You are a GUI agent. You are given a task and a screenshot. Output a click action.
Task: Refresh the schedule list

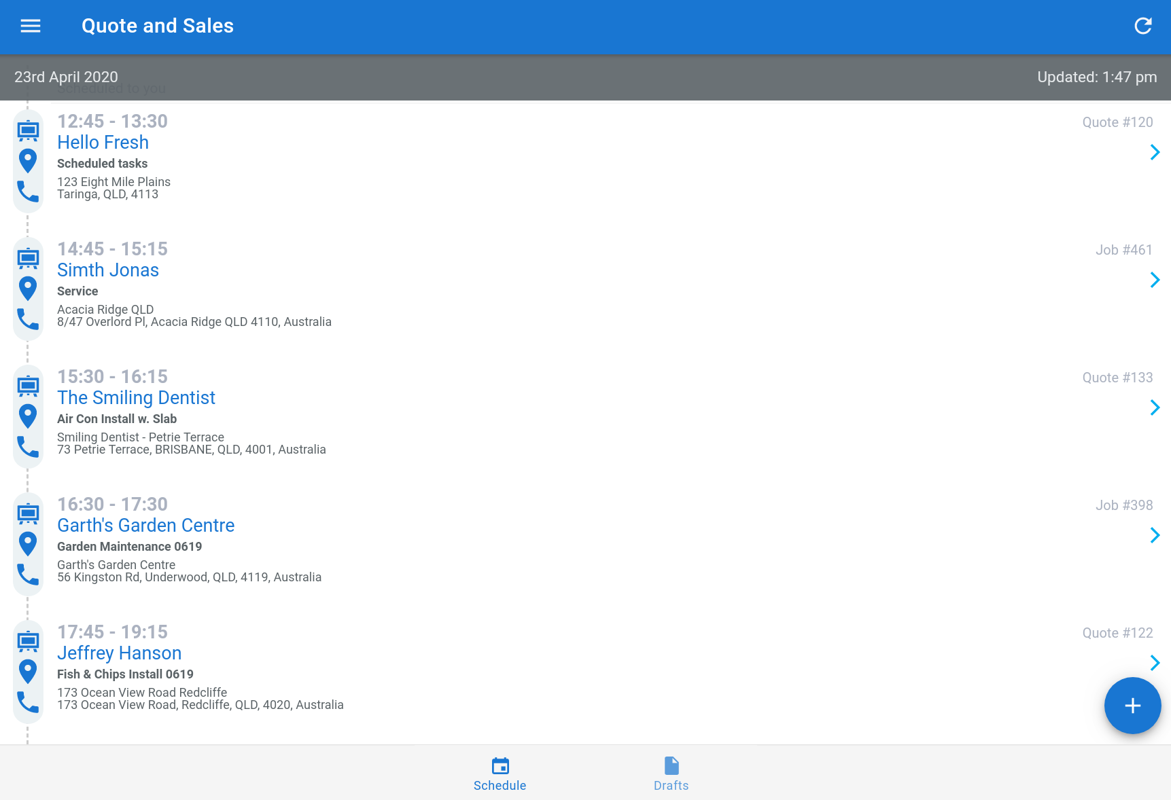tap(1142, 26)
